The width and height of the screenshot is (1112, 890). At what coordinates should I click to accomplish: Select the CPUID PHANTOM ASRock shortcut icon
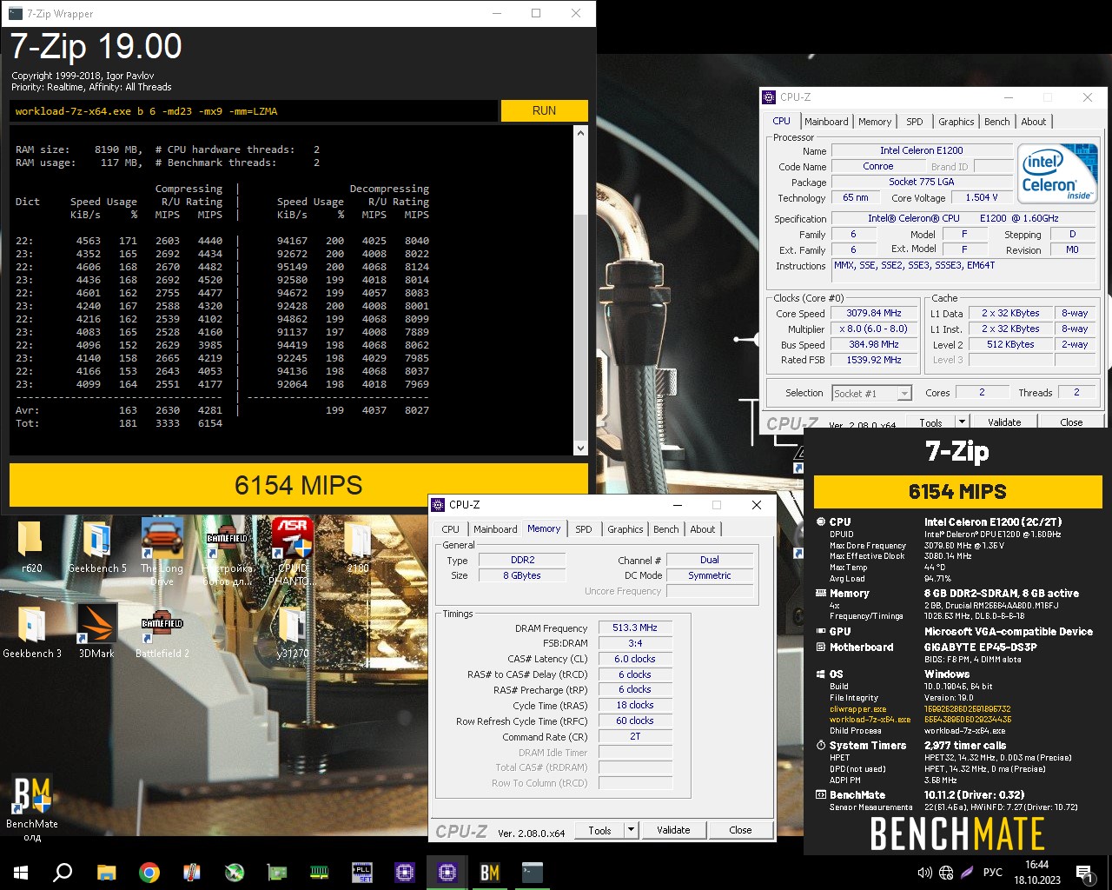tap(292, 552)
